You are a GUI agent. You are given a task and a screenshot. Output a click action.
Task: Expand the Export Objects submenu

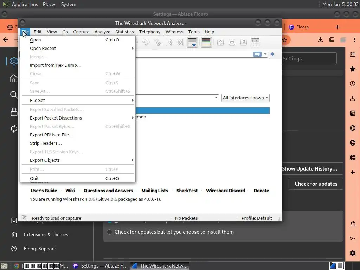pyautogui.click(x=78, y=160)
